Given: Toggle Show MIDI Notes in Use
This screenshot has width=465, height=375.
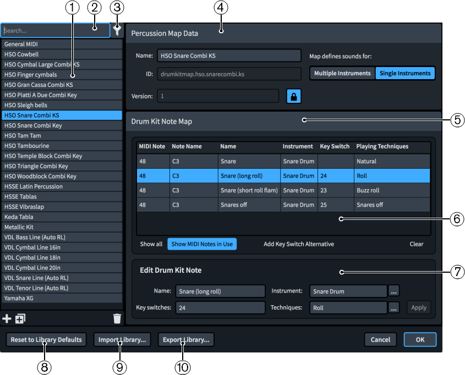Looking at the screenshot, I should [202, 244].
